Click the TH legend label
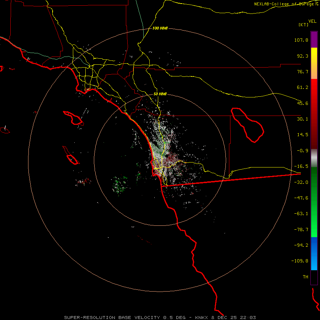The width and height of the screenshot is (320, 320). pos(305,277)
